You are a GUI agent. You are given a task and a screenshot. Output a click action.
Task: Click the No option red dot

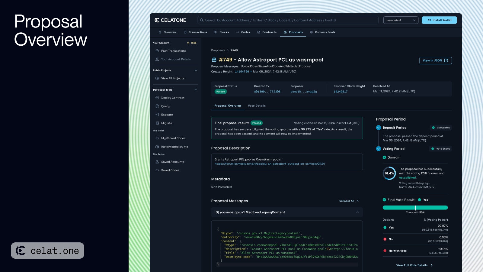point(385,239)
